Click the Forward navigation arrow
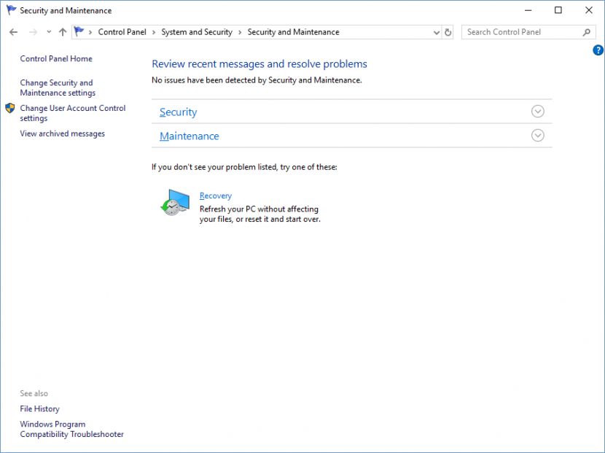605x453 pixels. point(34,32)
